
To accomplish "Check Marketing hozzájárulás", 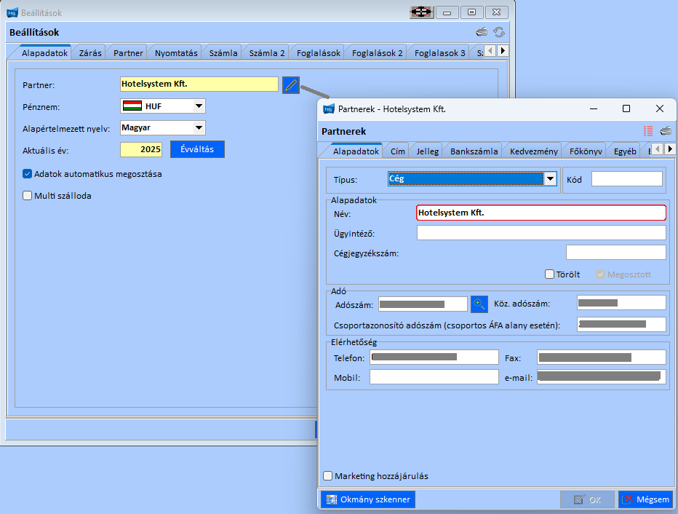I will pos(328,476).
